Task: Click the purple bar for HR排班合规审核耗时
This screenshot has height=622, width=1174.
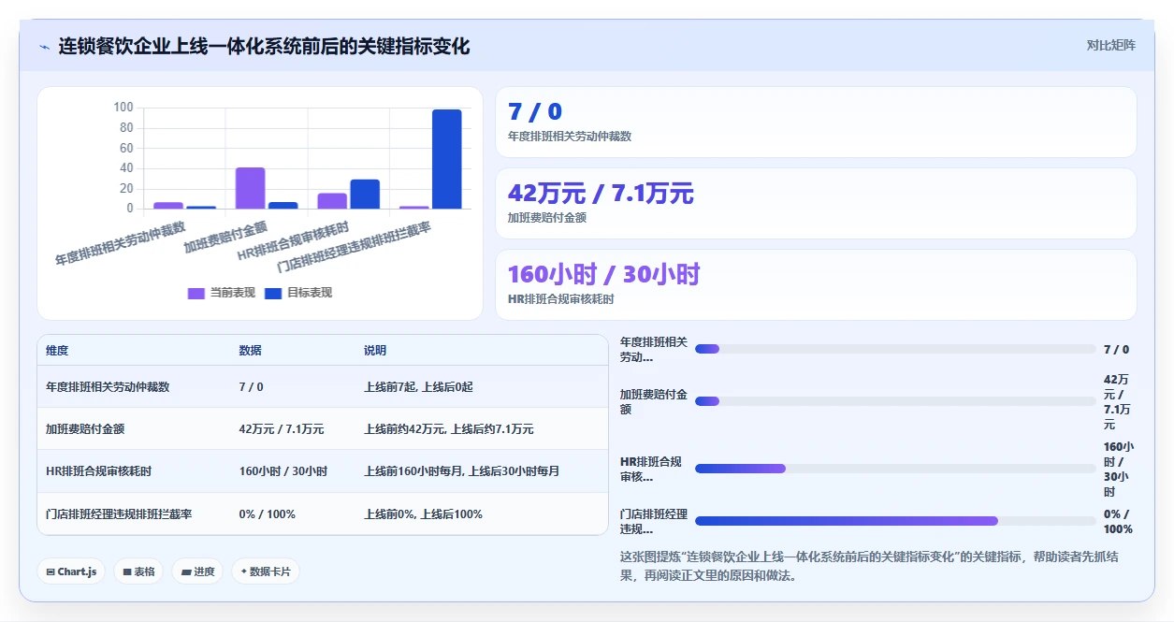Action: [332, 201]
